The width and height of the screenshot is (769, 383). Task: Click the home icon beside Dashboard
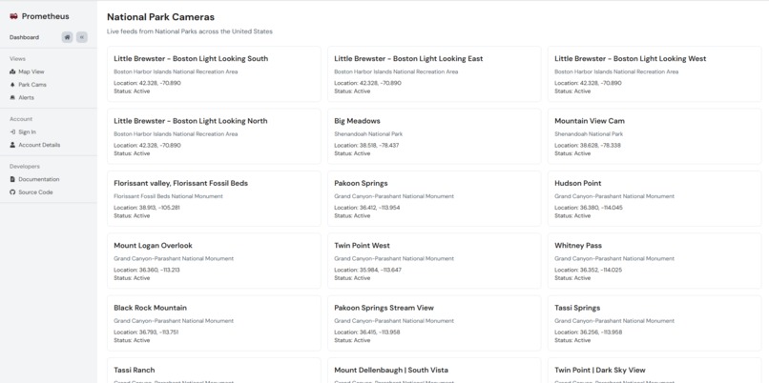[x=67, y=37]
